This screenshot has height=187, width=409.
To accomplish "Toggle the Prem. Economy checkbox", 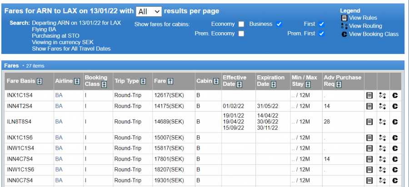I will pos(241,34).
